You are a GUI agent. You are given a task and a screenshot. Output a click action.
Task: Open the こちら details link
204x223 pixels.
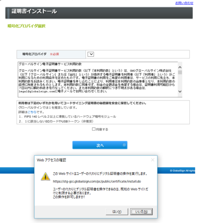[x=32, y=112]
